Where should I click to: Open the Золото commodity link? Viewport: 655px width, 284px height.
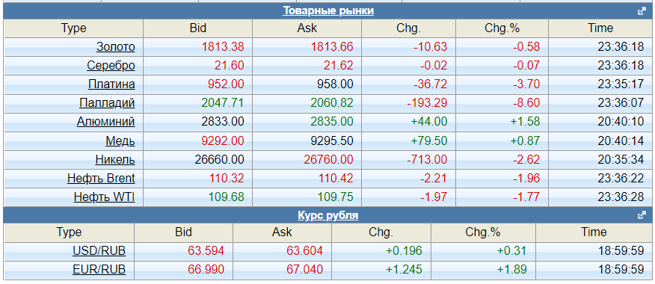click(x=116, y=47)
